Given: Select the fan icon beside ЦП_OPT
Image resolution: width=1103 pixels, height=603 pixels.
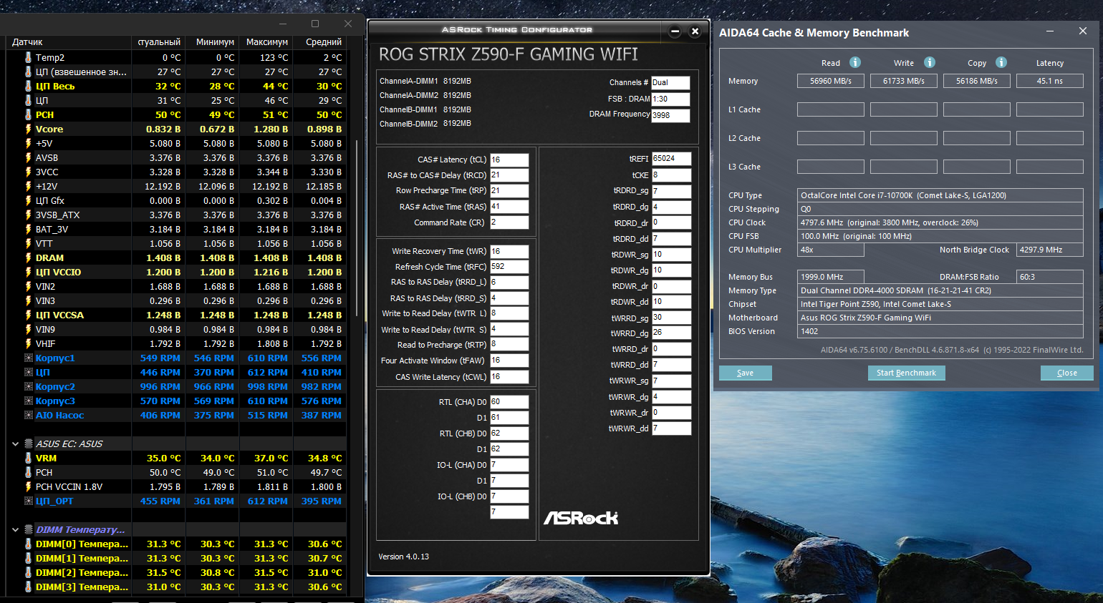Looking at the screenshot, I should (x=28, y=501).
